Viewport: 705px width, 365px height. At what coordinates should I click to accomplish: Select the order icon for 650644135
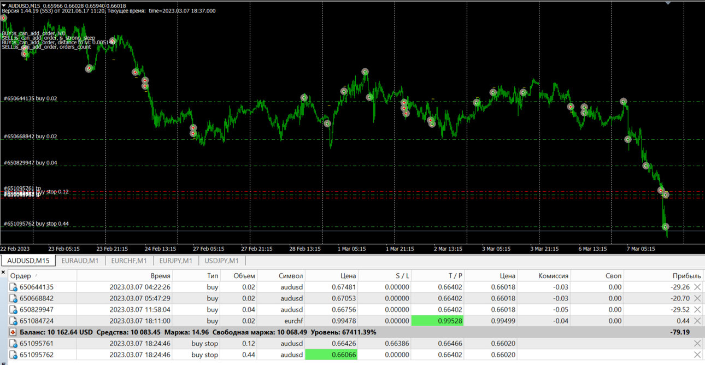click(x=14, y=287)
